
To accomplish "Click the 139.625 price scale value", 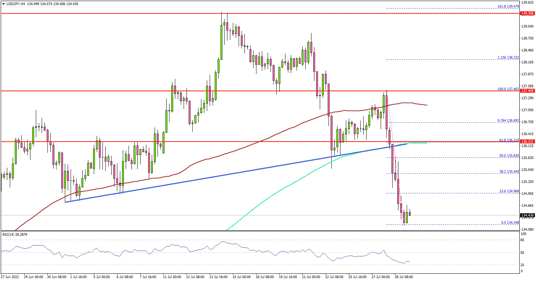I will tap(527, 1).
